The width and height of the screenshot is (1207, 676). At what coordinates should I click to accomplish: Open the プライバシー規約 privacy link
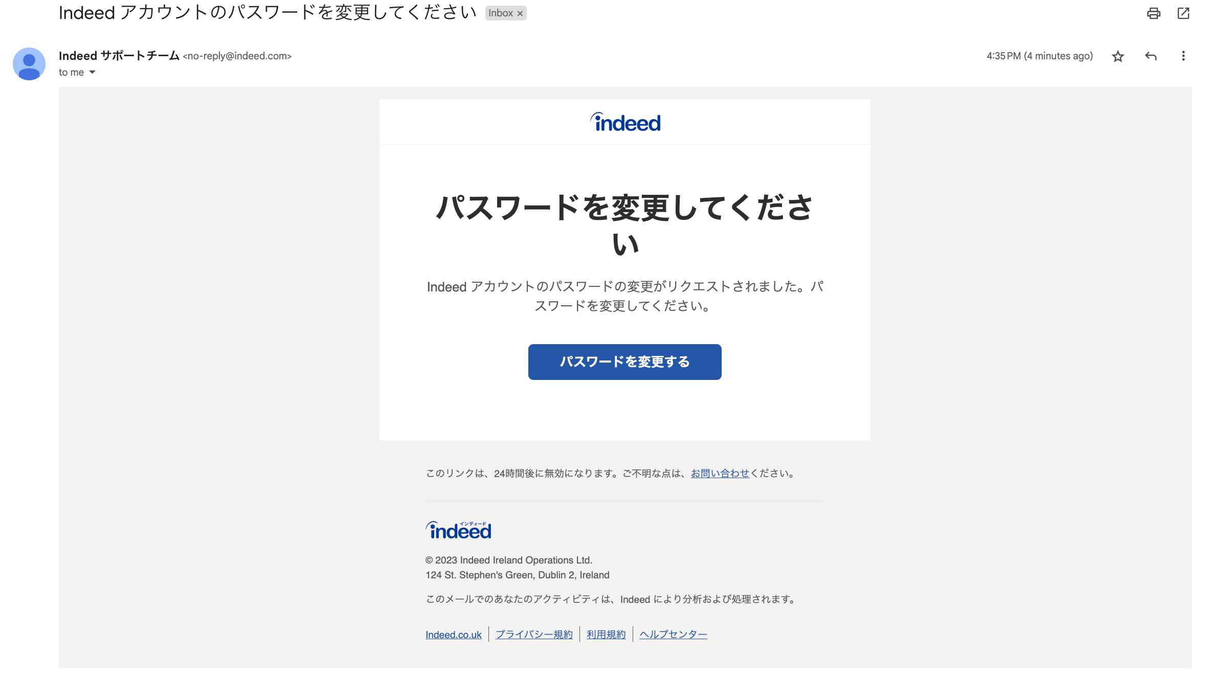point(534,635)
